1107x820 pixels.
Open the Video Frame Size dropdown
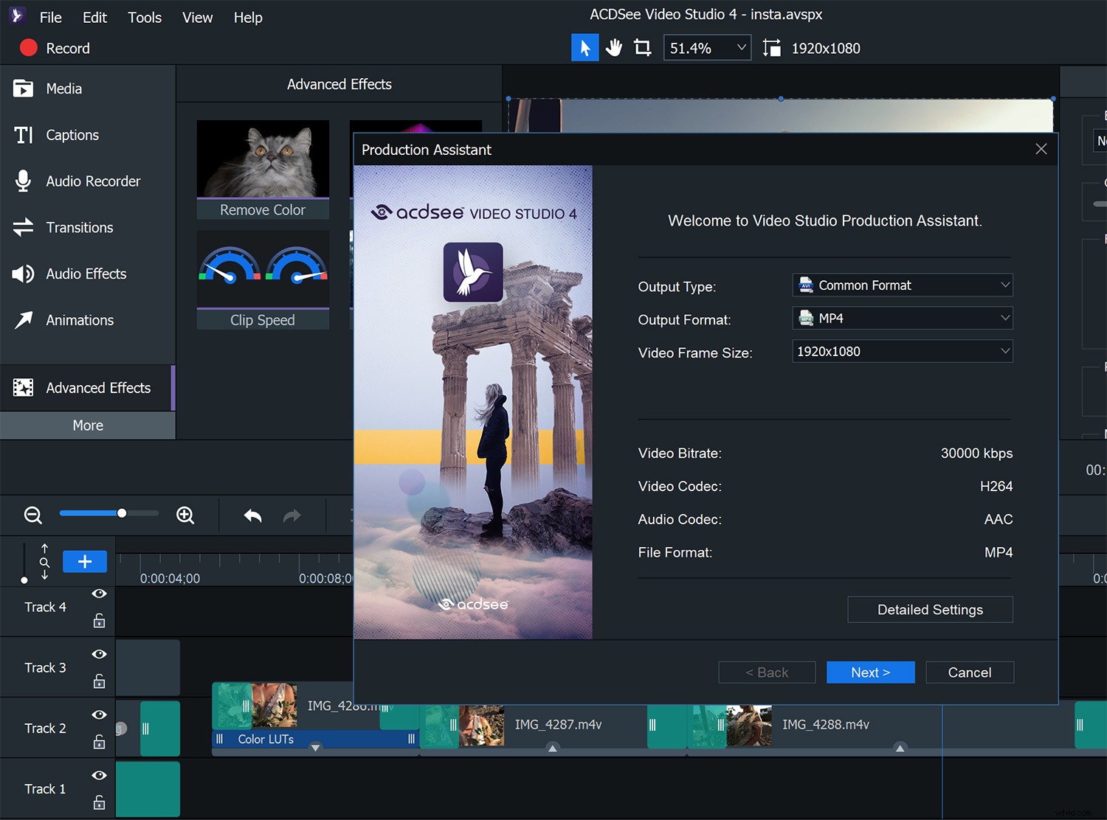click(x=902, y=351)
